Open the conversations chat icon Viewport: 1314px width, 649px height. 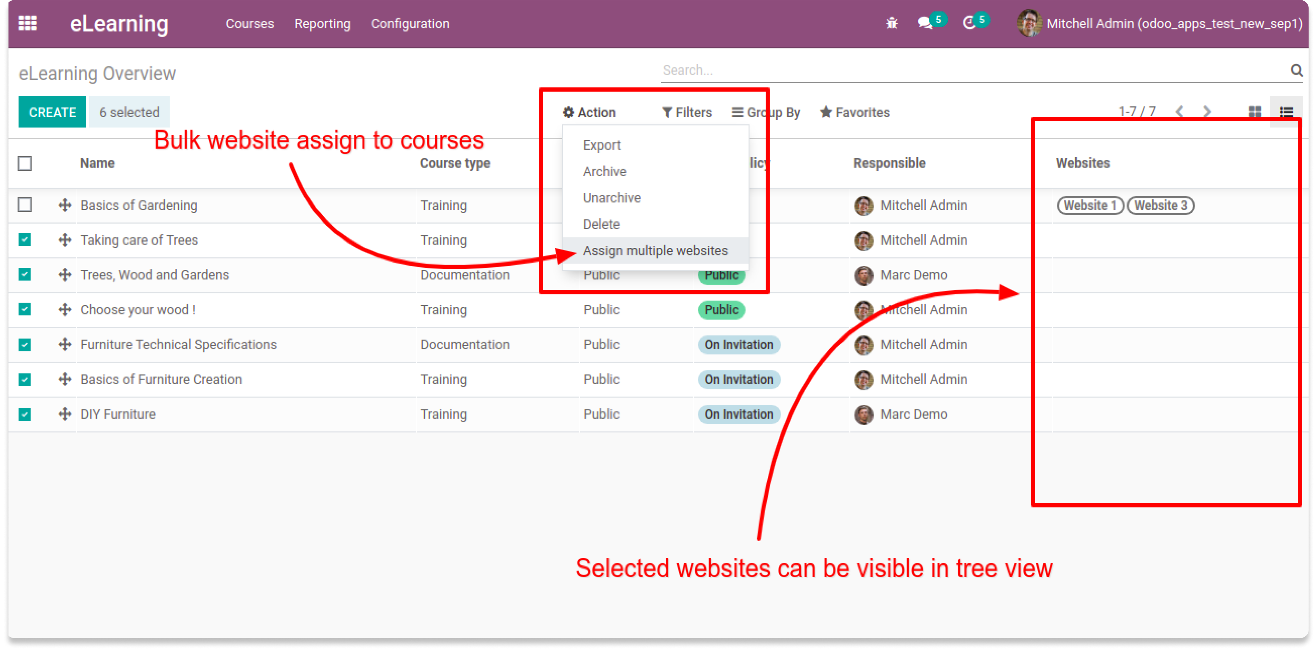click(925, 23)
